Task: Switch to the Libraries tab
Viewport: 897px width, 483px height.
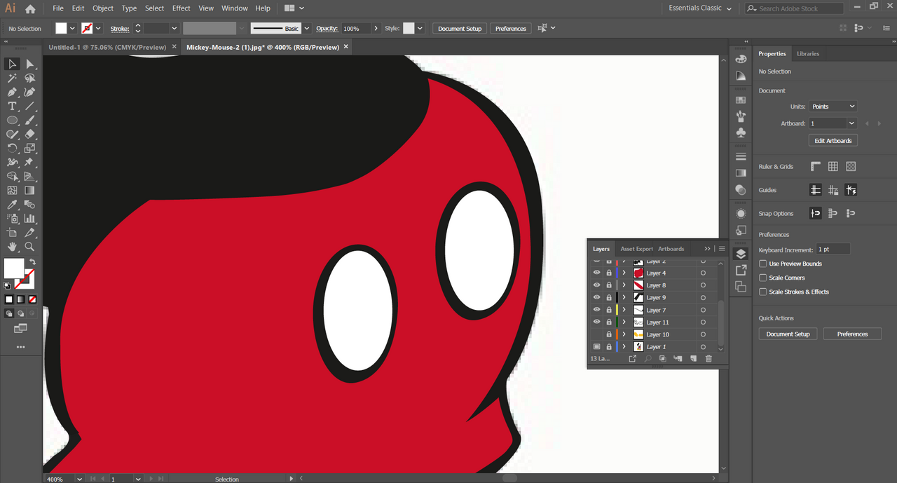Action: click(x=807, y=53)
